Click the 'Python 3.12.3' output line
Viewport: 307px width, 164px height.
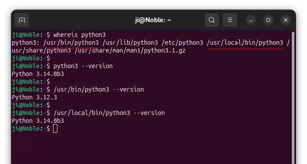pos(34,97)
